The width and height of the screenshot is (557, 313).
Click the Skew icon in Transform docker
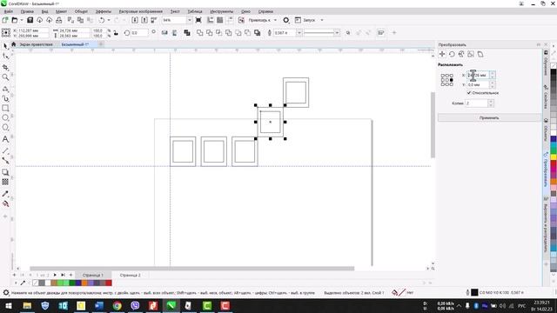click(x=480, y=54)
